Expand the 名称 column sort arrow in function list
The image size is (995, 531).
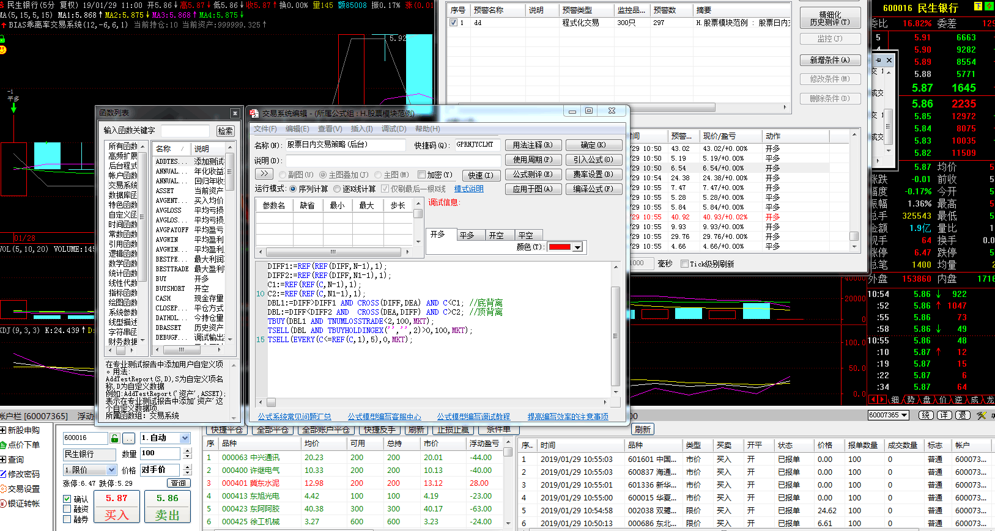pos(182,148)
